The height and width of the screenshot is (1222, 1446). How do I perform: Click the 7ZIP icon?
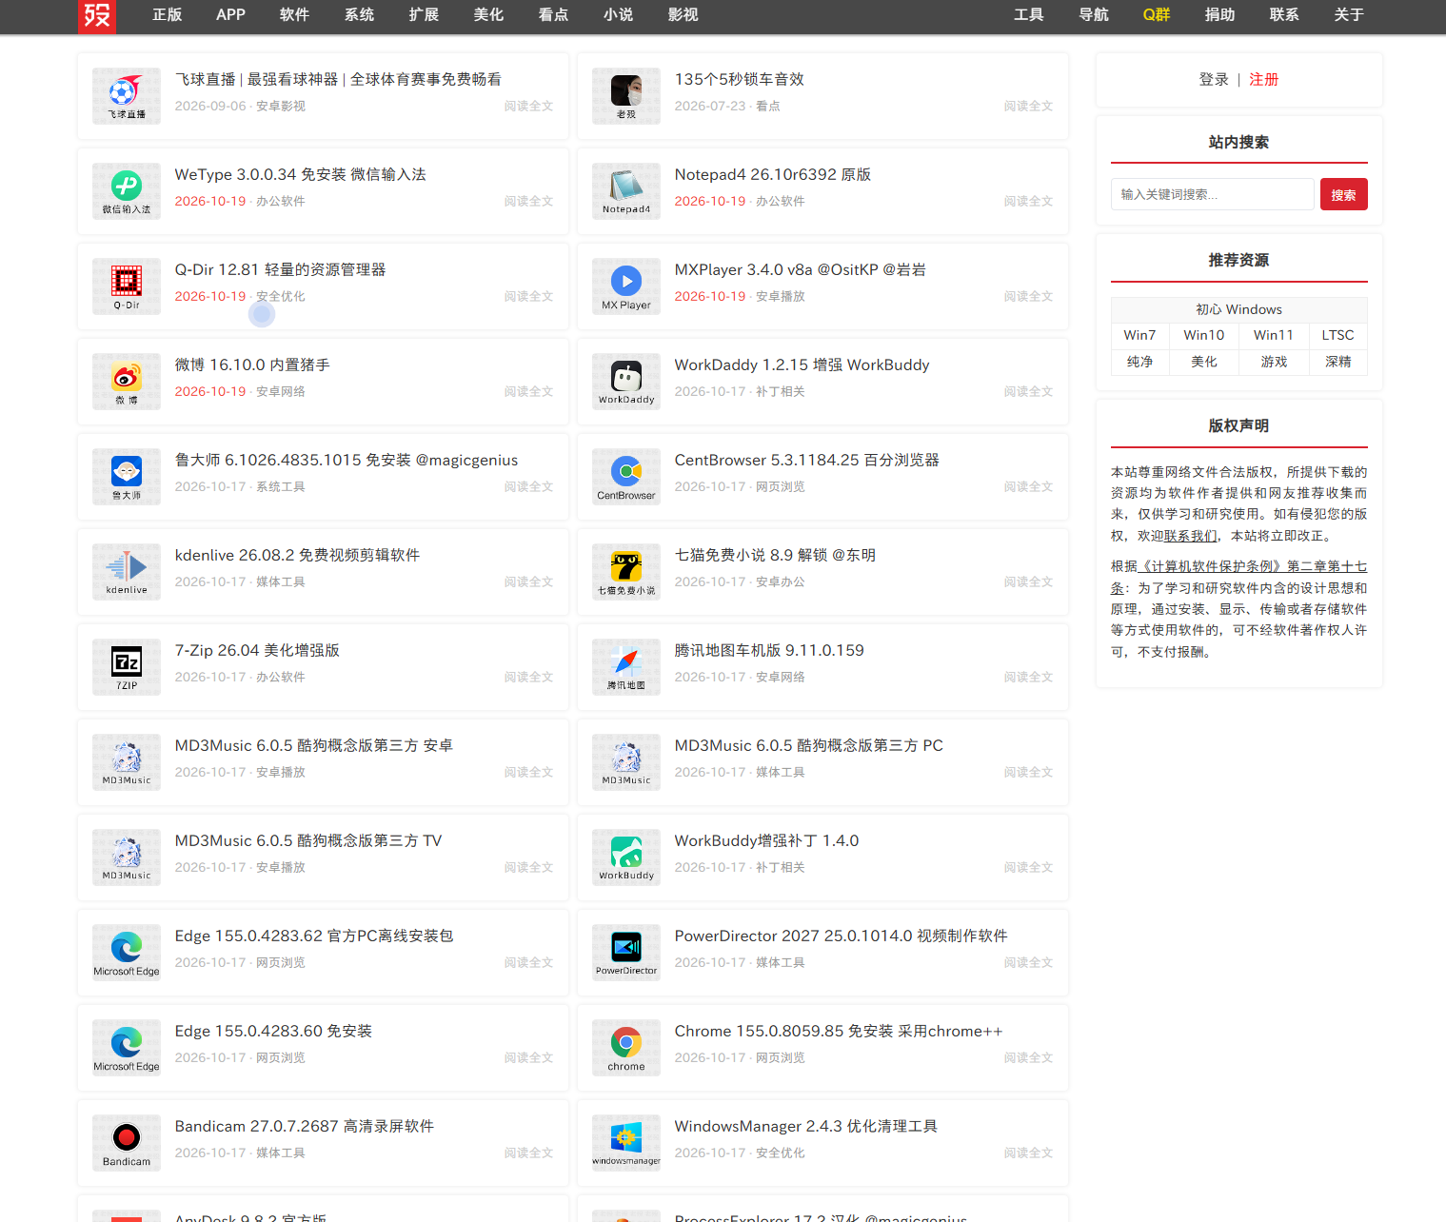[127, 667]
